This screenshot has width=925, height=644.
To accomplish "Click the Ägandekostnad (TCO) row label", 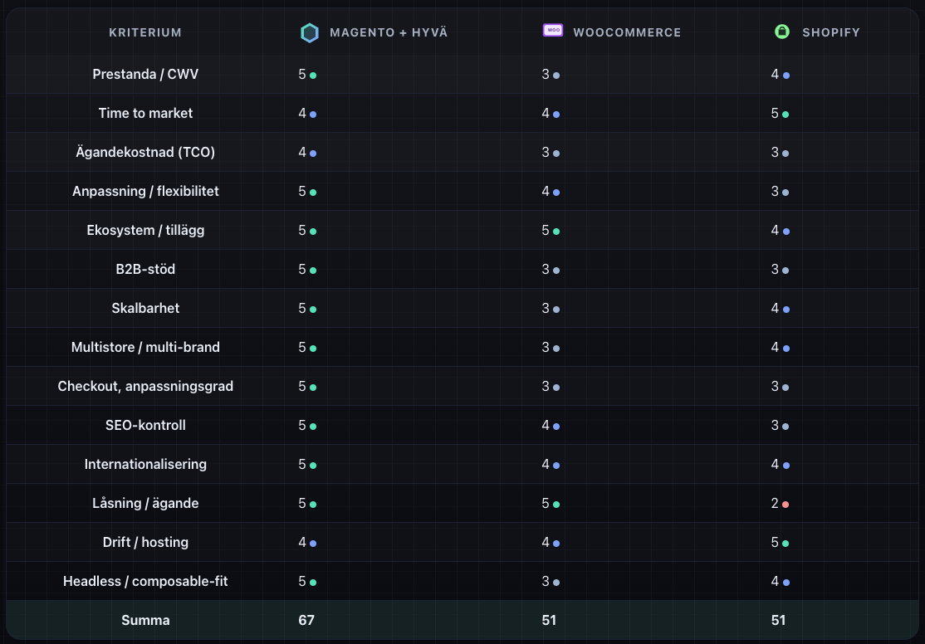I will pos(145,152).
